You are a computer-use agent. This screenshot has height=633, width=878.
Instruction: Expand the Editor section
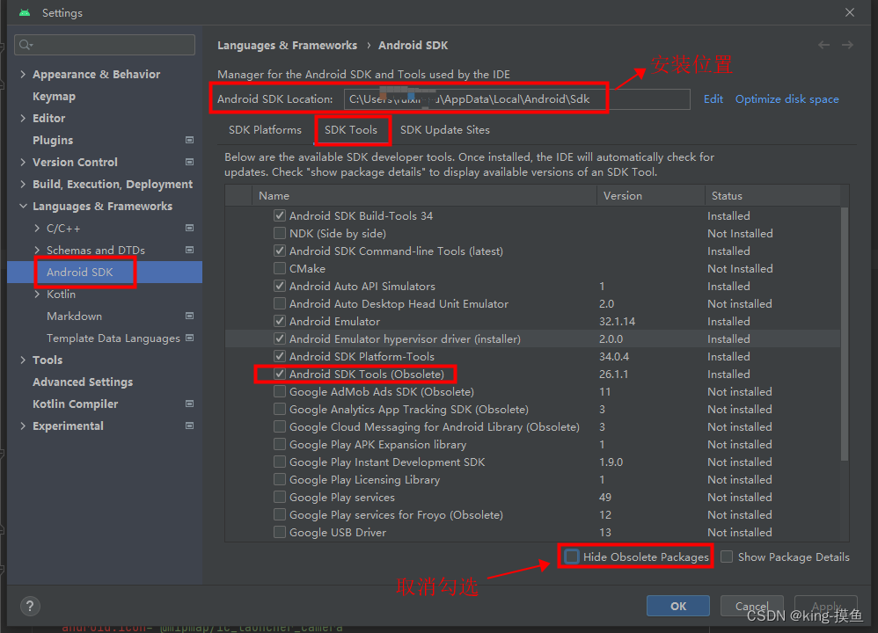coord(23,118)
